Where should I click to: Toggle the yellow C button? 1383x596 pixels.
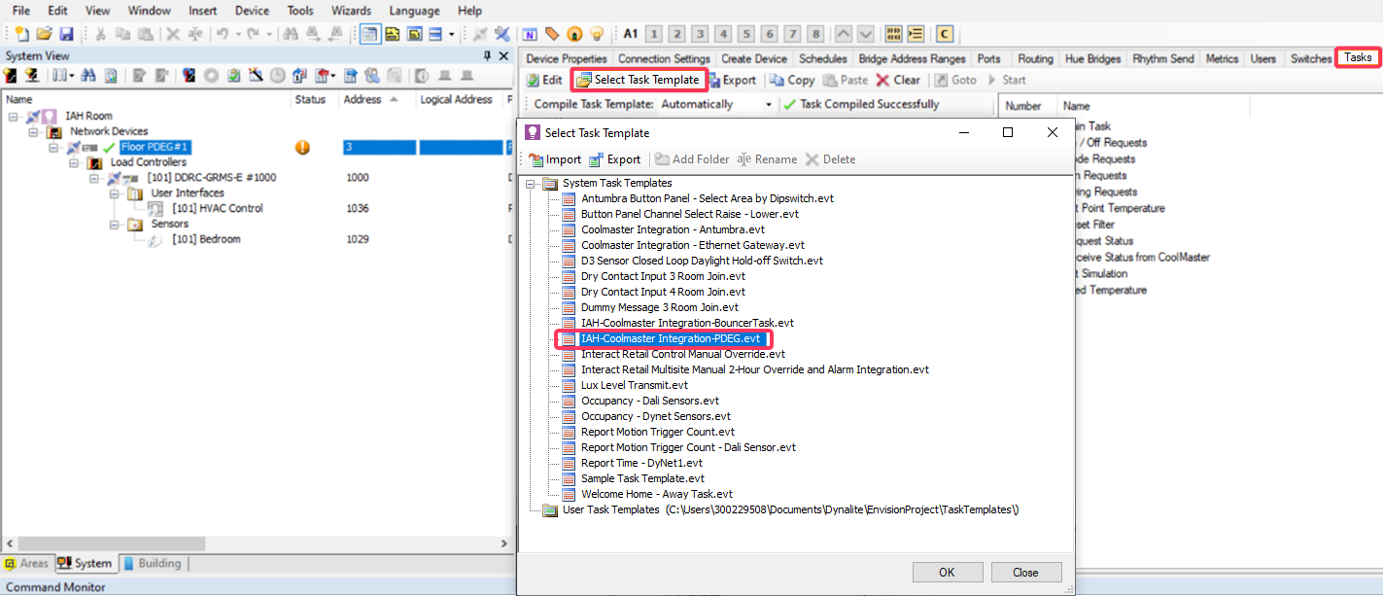[944, 33]
